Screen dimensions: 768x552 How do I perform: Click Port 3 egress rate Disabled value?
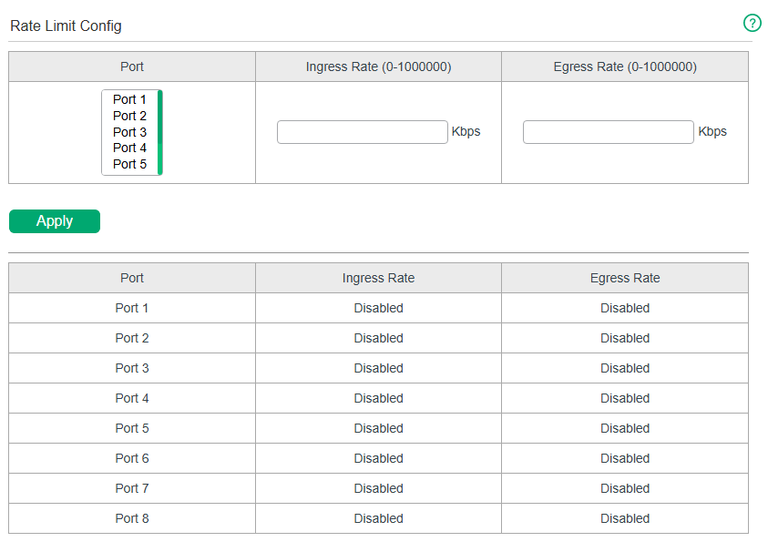coord(625,368)
